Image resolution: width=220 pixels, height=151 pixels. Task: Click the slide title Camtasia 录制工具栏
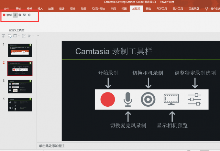click(114, 51)
